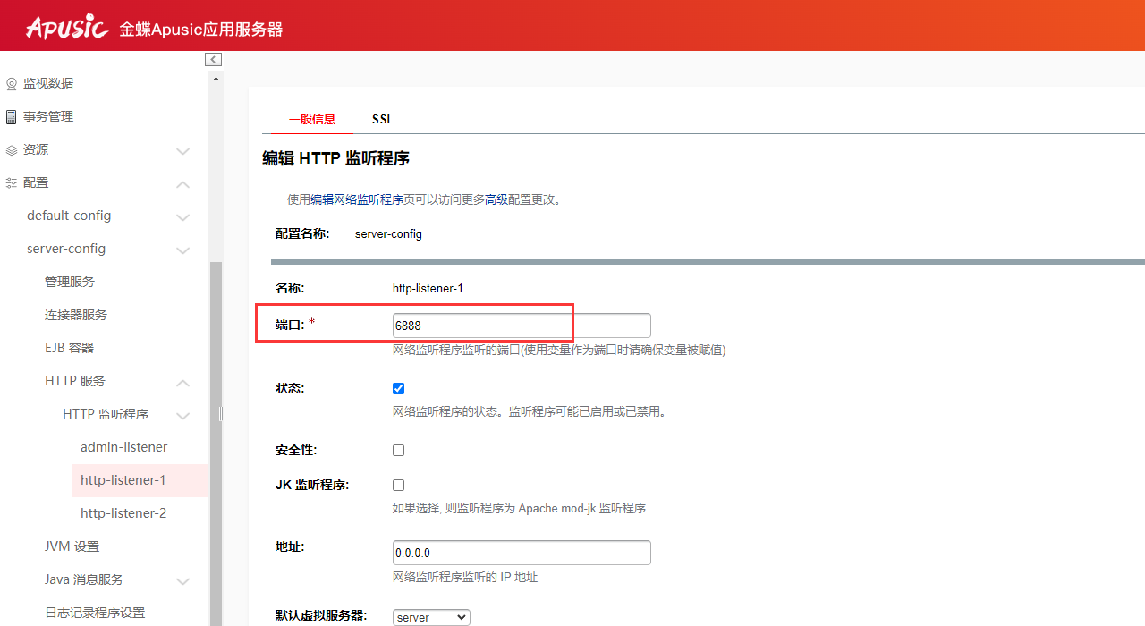Click the 配置 settings icon
1145x626 pixels.
[12, 183]
